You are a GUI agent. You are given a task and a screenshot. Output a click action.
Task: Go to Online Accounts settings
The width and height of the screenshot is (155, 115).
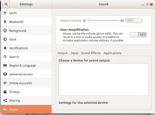coord(26,83)
